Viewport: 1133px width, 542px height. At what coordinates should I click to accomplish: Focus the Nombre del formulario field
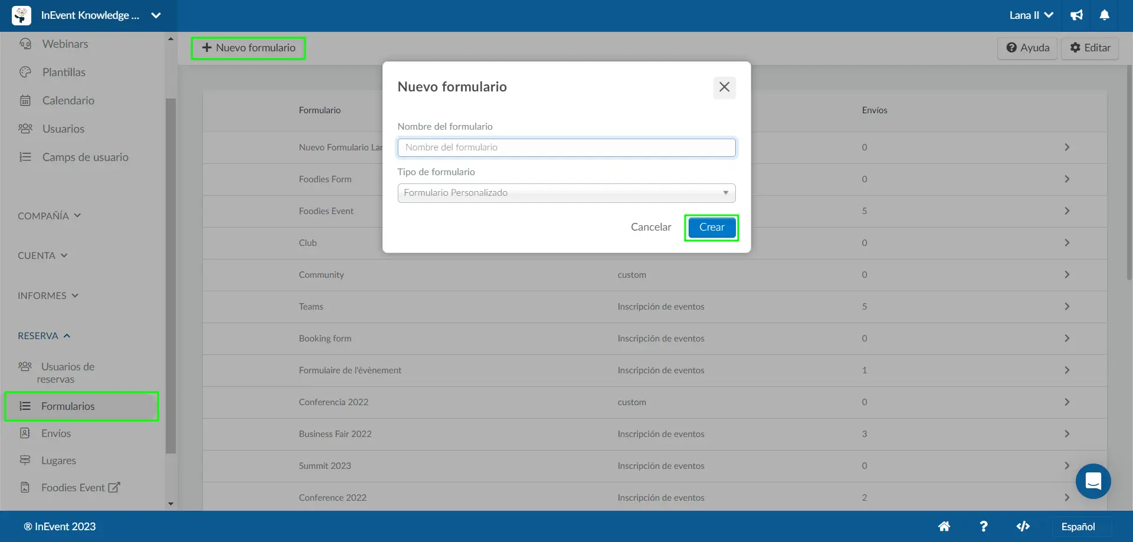pos(566,148)
